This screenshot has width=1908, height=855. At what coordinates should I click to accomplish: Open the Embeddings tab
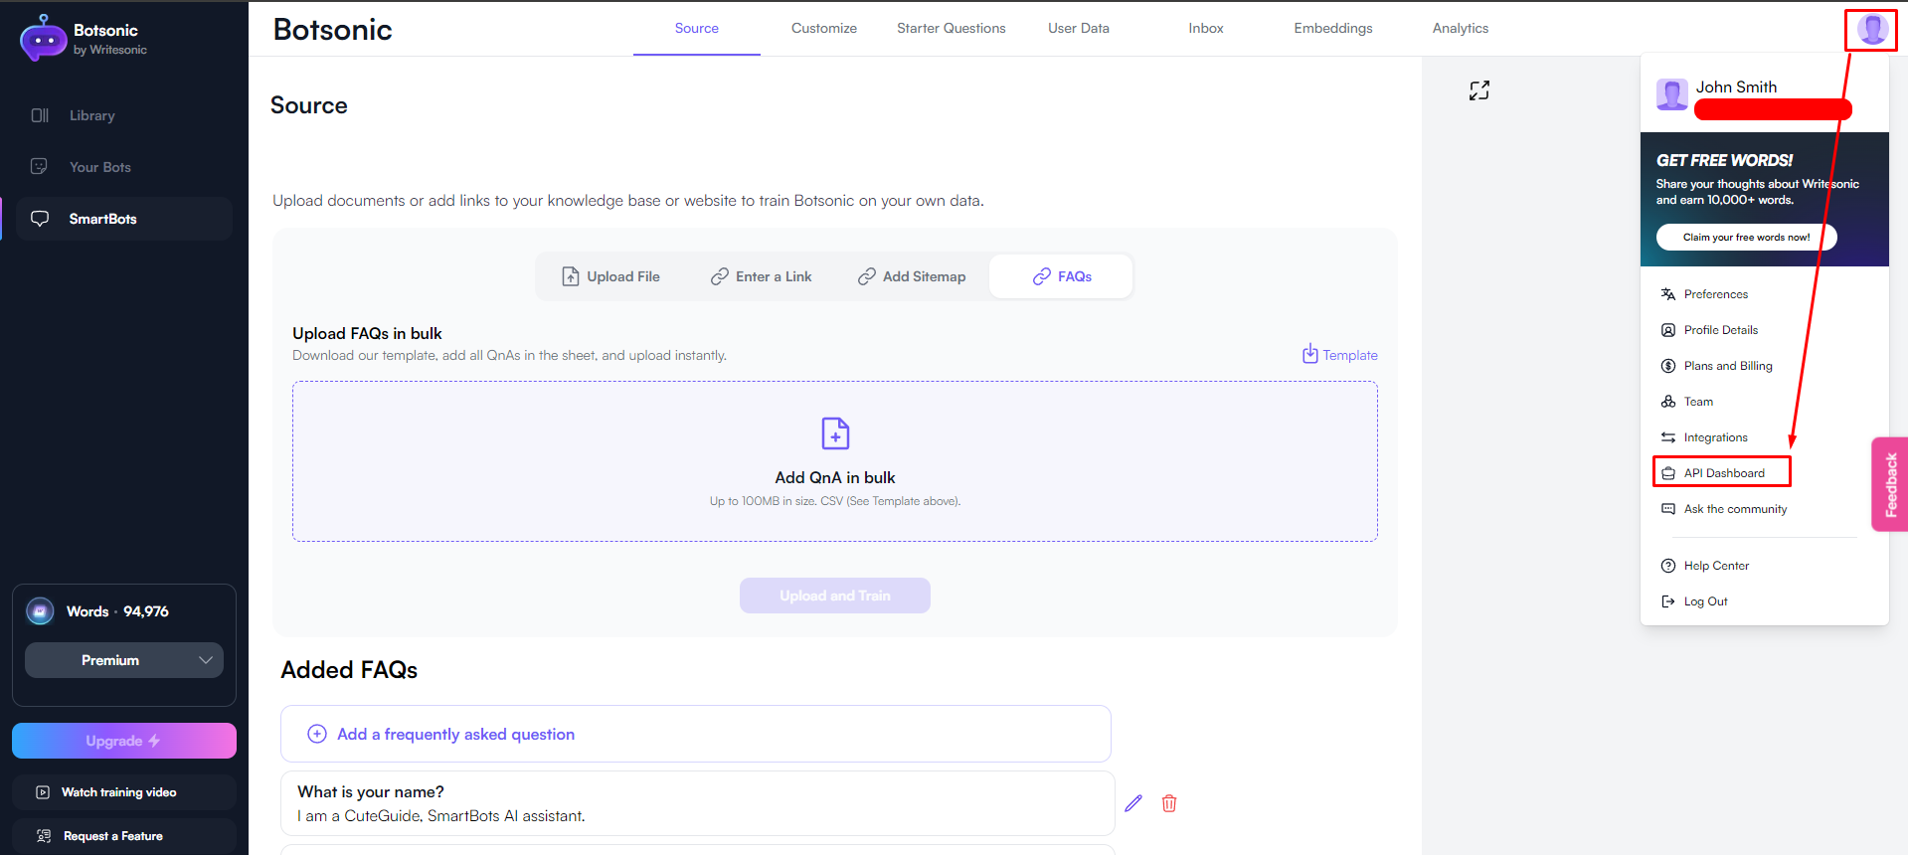click(x=1333, y=28)
